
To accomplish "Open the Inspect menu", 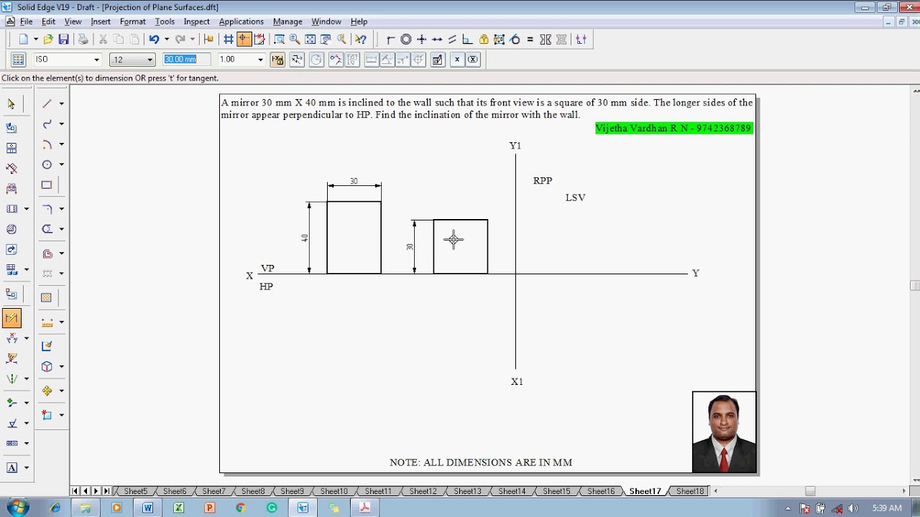I will coord(196,22).
